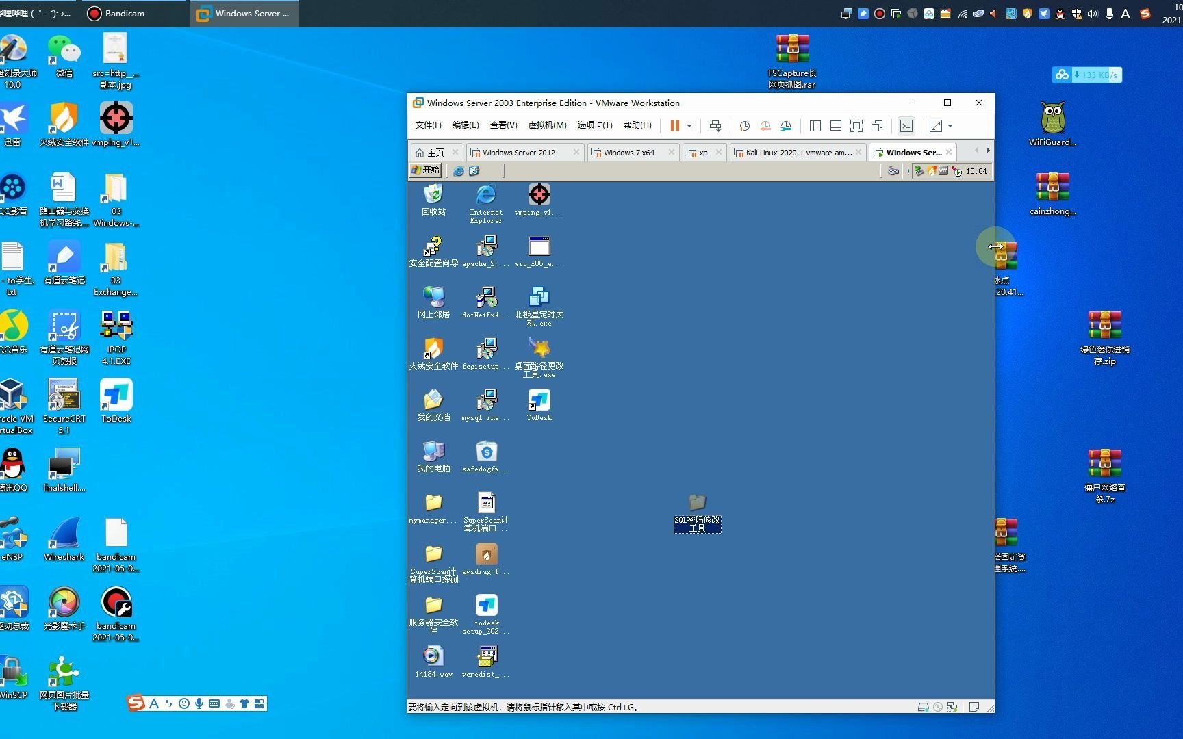Screen dimensions: 1183x739
Task: Toggle the library sidebar panel icon
Action: 815,126
